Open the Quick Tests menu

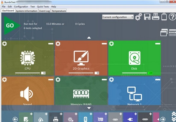(43, 7)
